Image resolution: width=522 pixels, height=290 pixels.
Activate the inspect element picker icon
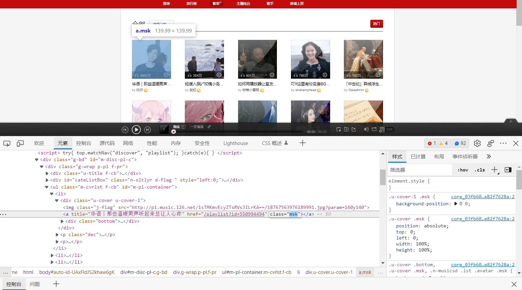[7, 143]
